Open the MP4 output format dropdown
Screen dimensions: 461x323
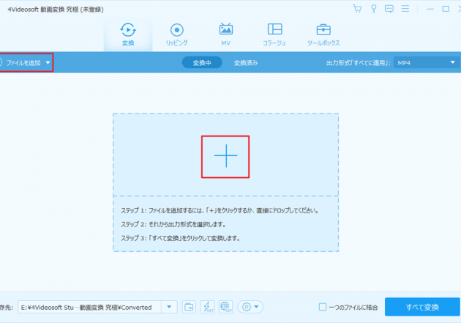click(x=424, y=63)
